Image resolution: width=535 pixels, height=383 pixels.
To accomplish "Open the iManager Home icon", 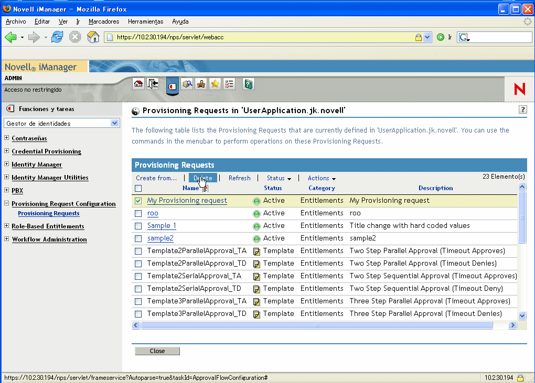I will coord(138,84).
